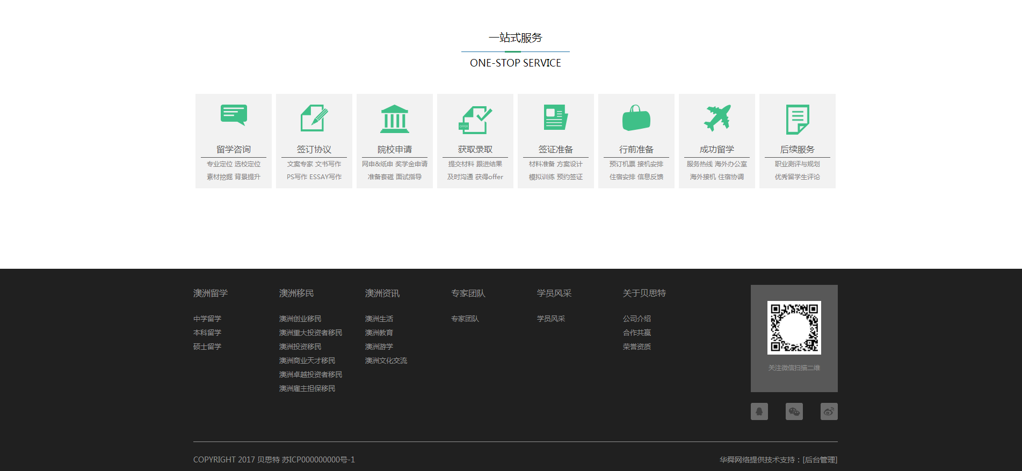Select the institution building icon for 院校申请
This screenshot has height=471, width=1022.
(395, 119)
